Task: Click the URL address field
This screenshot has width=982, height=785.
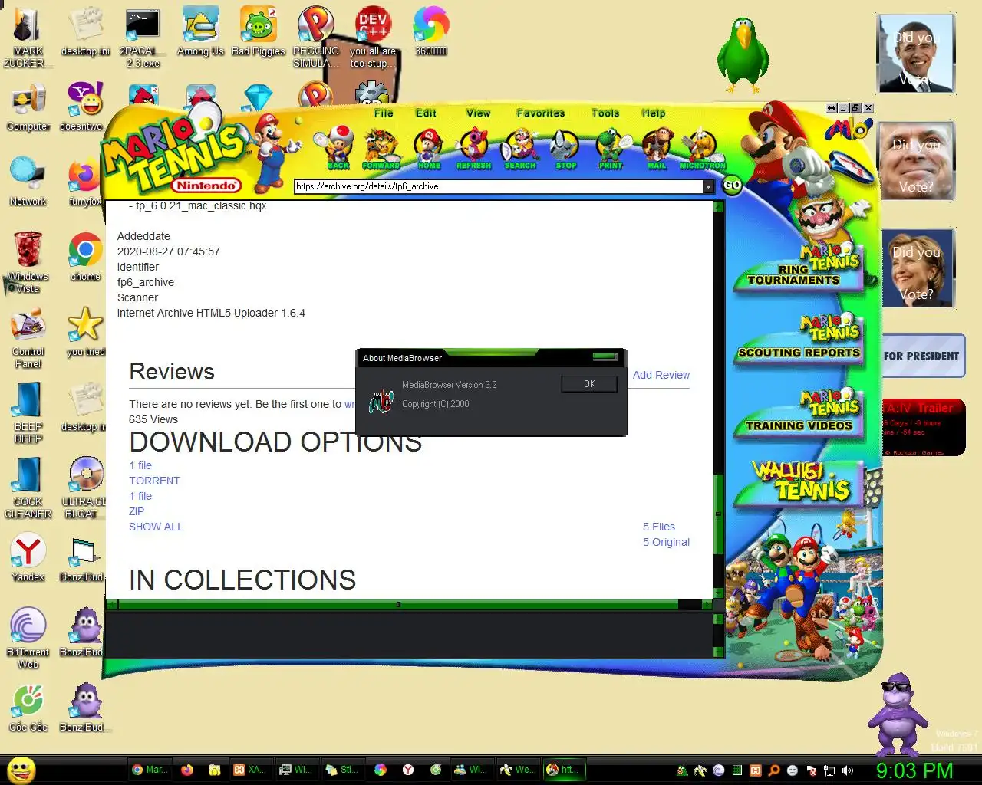Action: 499,186
